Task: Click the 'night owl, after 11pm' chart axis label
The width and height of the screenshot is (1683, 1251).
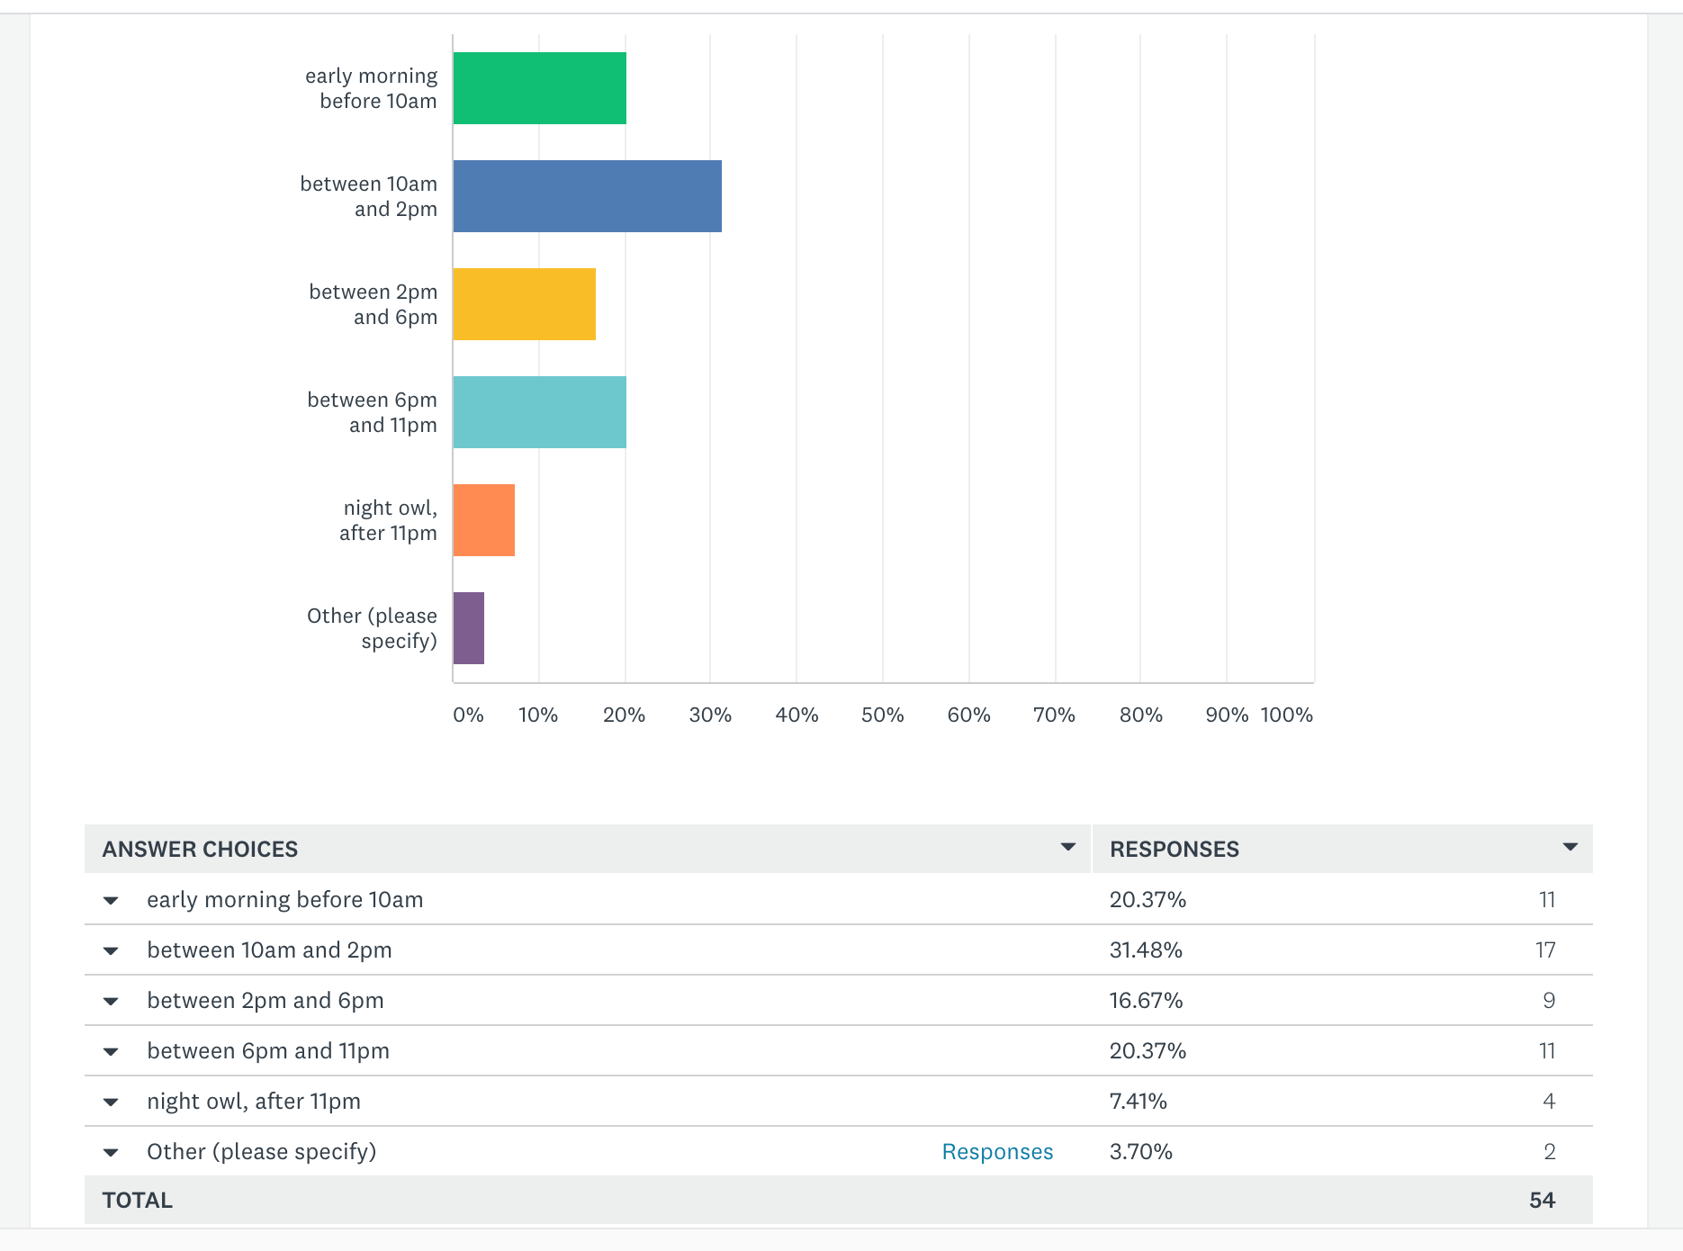Action: tap(389, 520)
